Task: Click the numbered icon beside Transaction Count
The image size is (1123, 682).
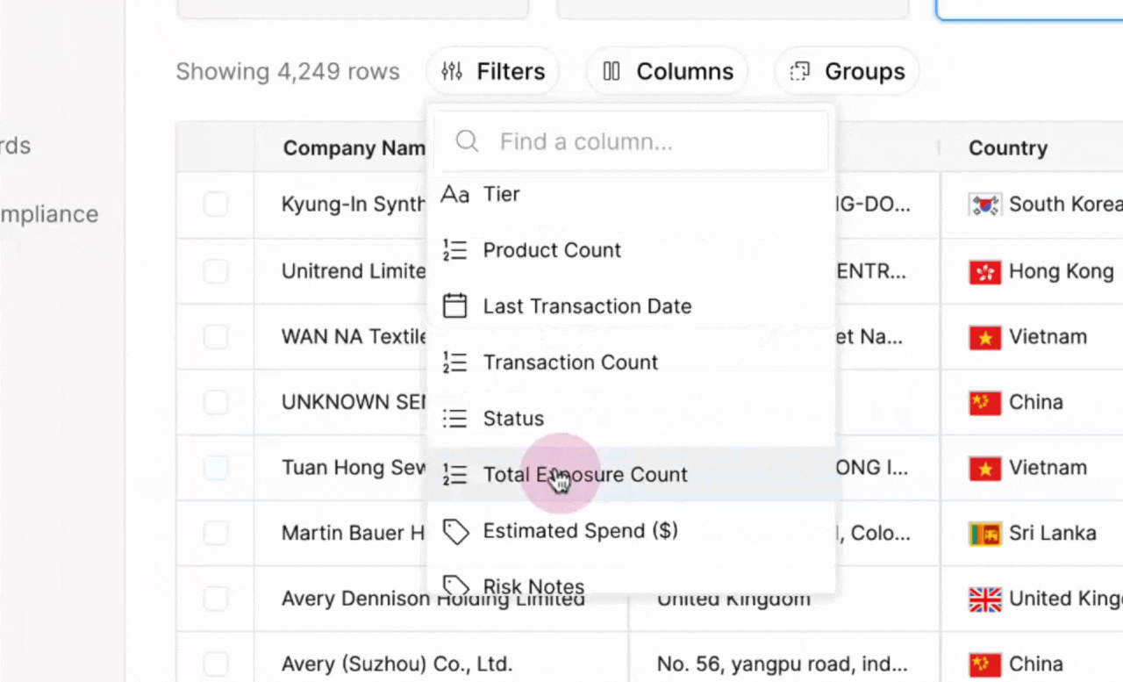Action: click(454, 363)
